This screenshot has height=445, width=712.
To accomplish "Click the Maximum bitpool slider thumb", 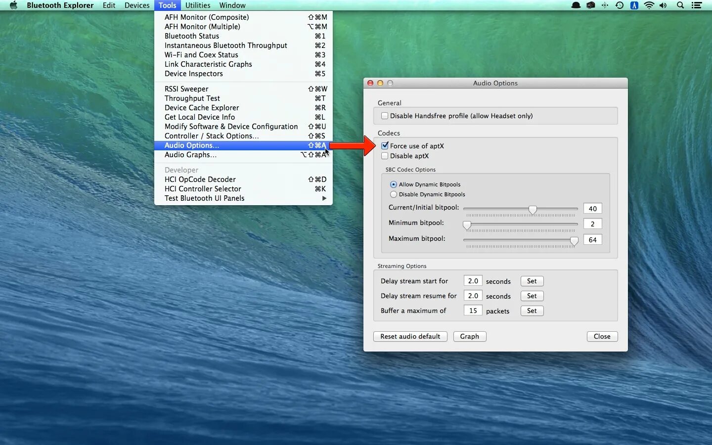I will 574,241.
